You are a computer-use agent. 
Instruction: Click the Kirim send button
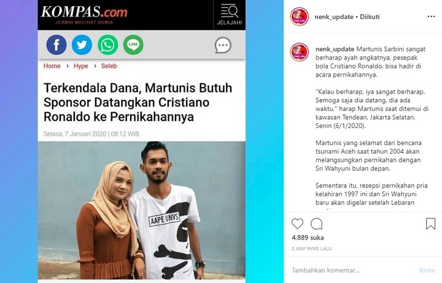tap(427, 270)
